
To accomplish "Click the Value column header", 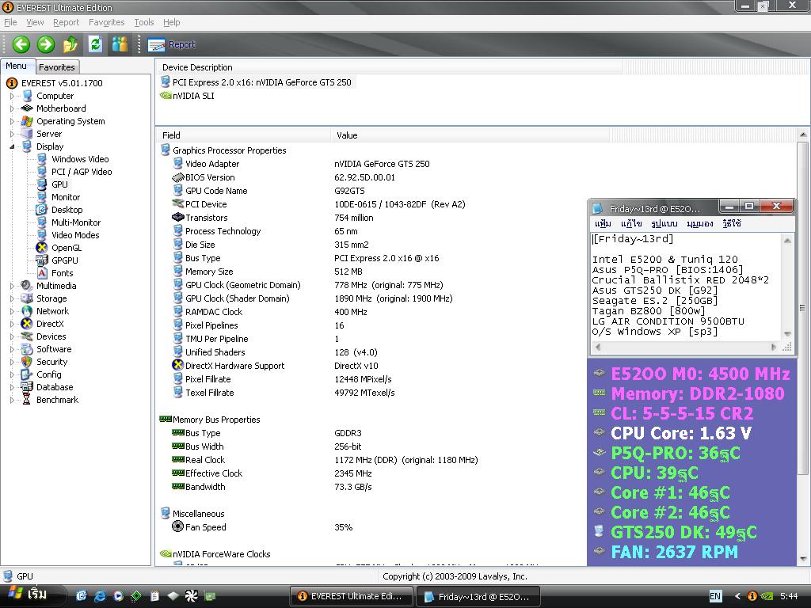I will point(470,135).
